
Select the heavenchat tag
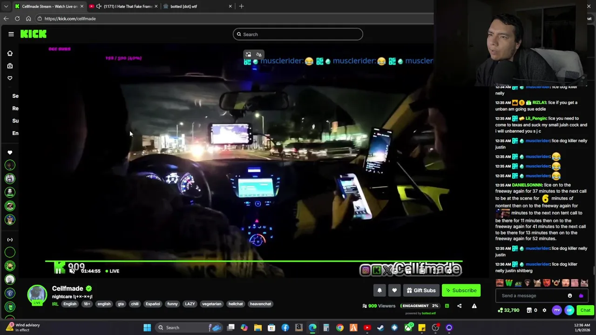coord(260,304)
